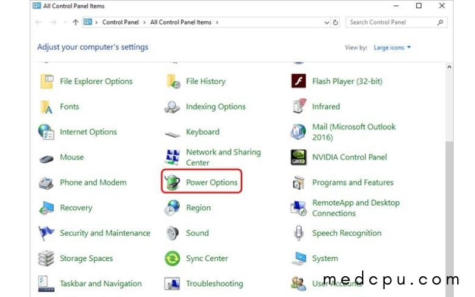Viewport: 475px width, 297px height.
Task: Open the Mail Outlook icon
Action: coord(299,132)
